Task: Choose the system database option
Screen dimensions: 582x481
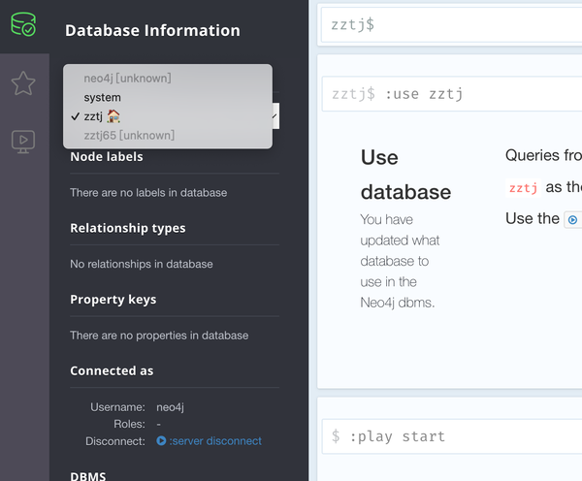Action: point(102,97)
